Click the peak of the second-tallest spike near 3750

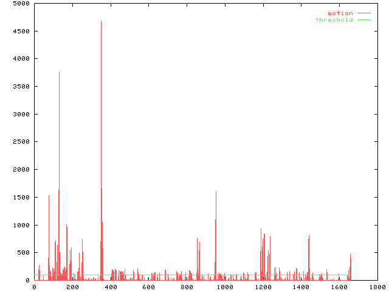[59, 72]
